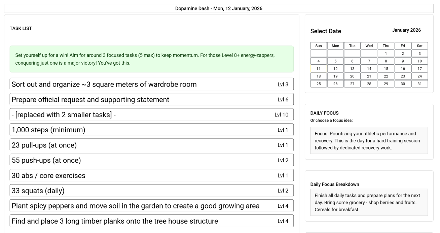
Task: Click the 'Prepare official request and supporting statement' task
Action: tap(151, 100)
